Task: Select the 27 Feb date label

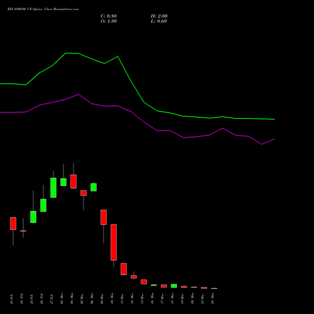Action: pos(52,299)
